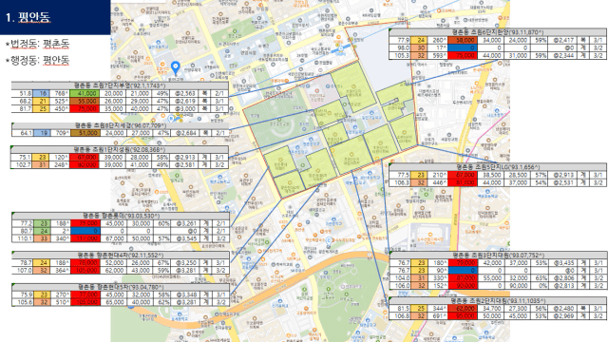The width and height of the screenshot is (608, 342).
Task: Select the slide title '1. 평안동'
Action: point(28,17)
